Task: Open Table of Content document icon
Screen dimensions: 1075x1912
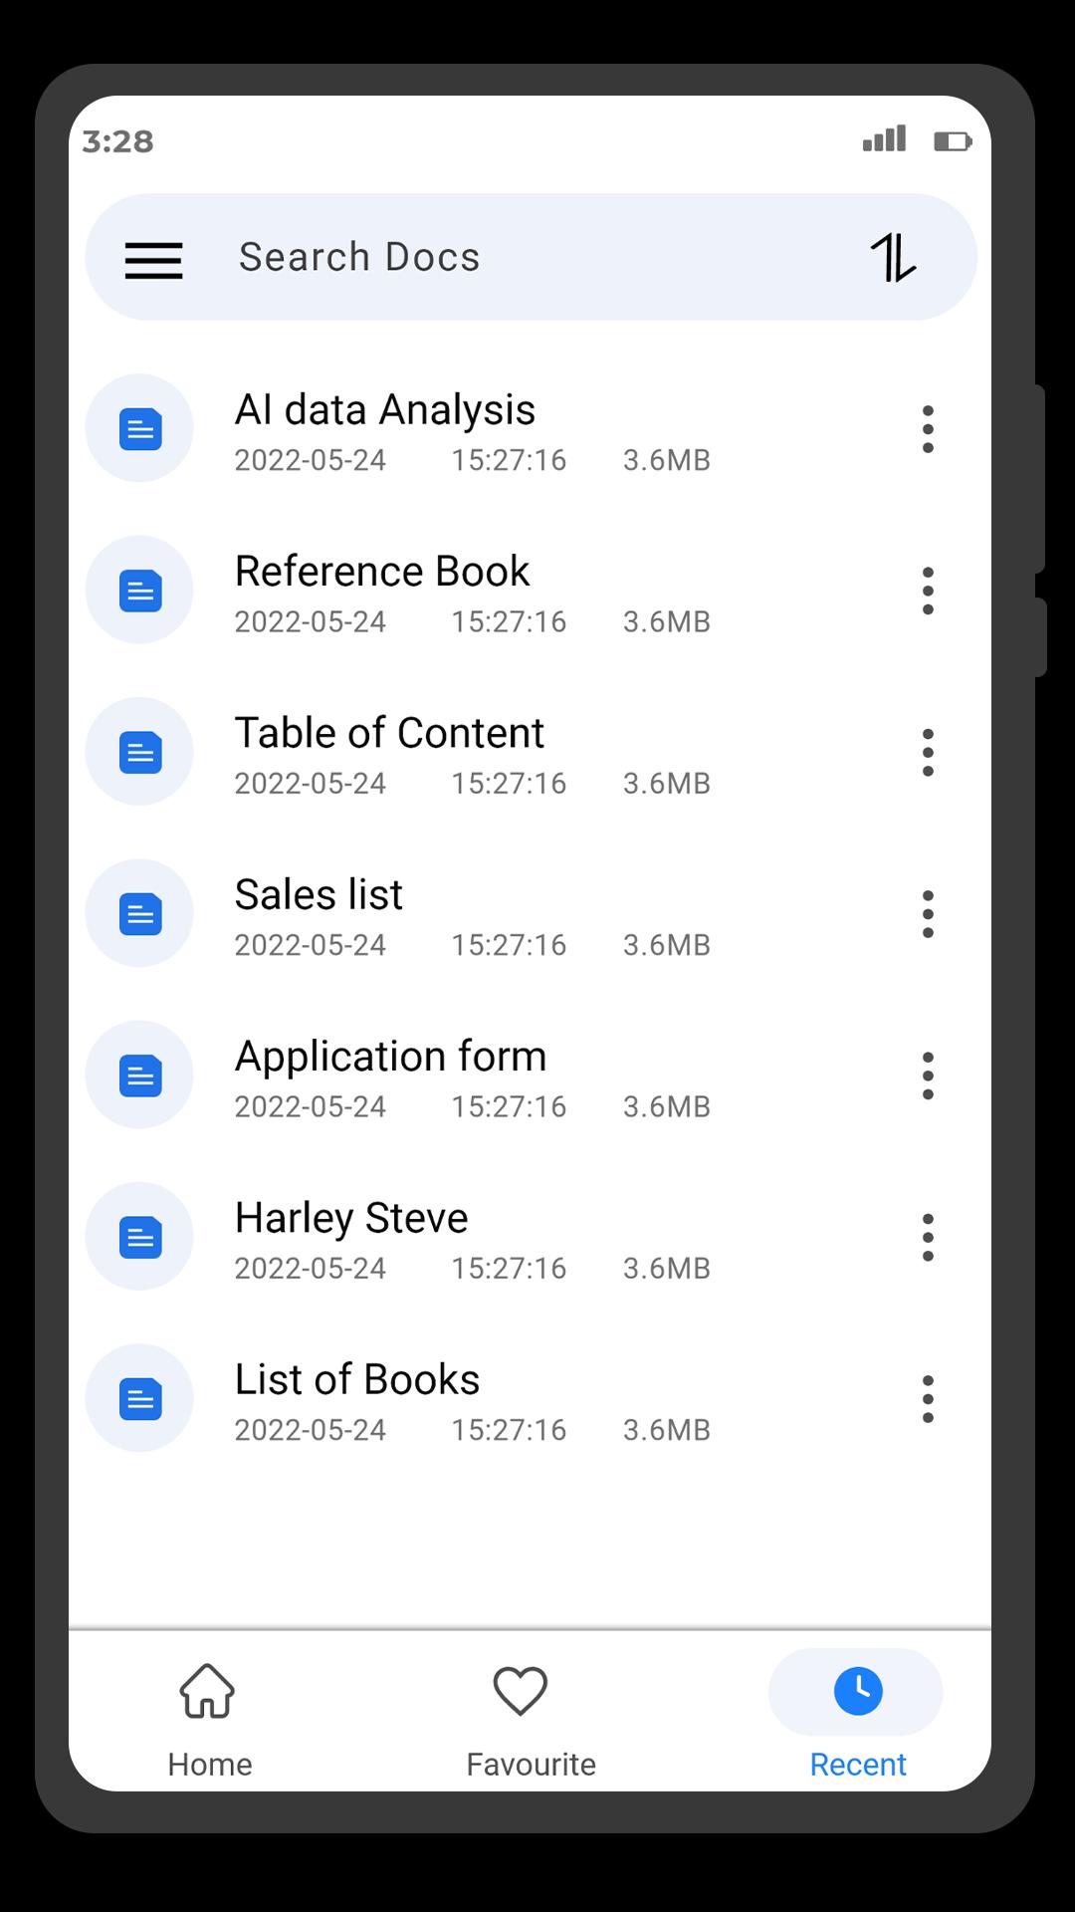Action: click(140, 752)
